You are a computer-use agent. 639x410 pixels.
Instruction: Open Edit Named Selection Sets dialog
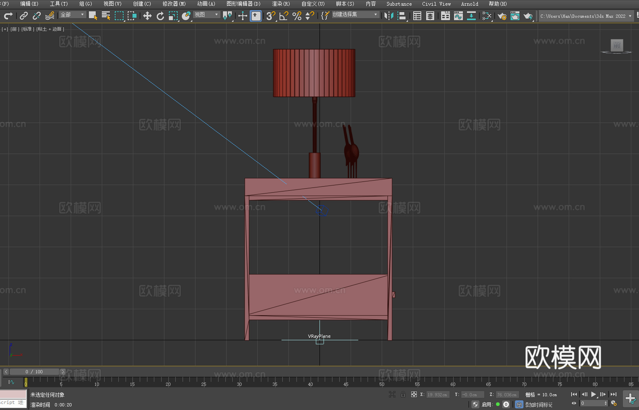pos(325,16)
